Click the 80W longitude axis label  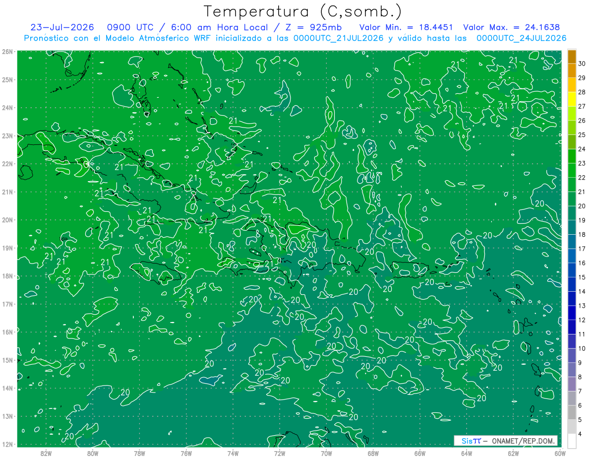(93, 454)
